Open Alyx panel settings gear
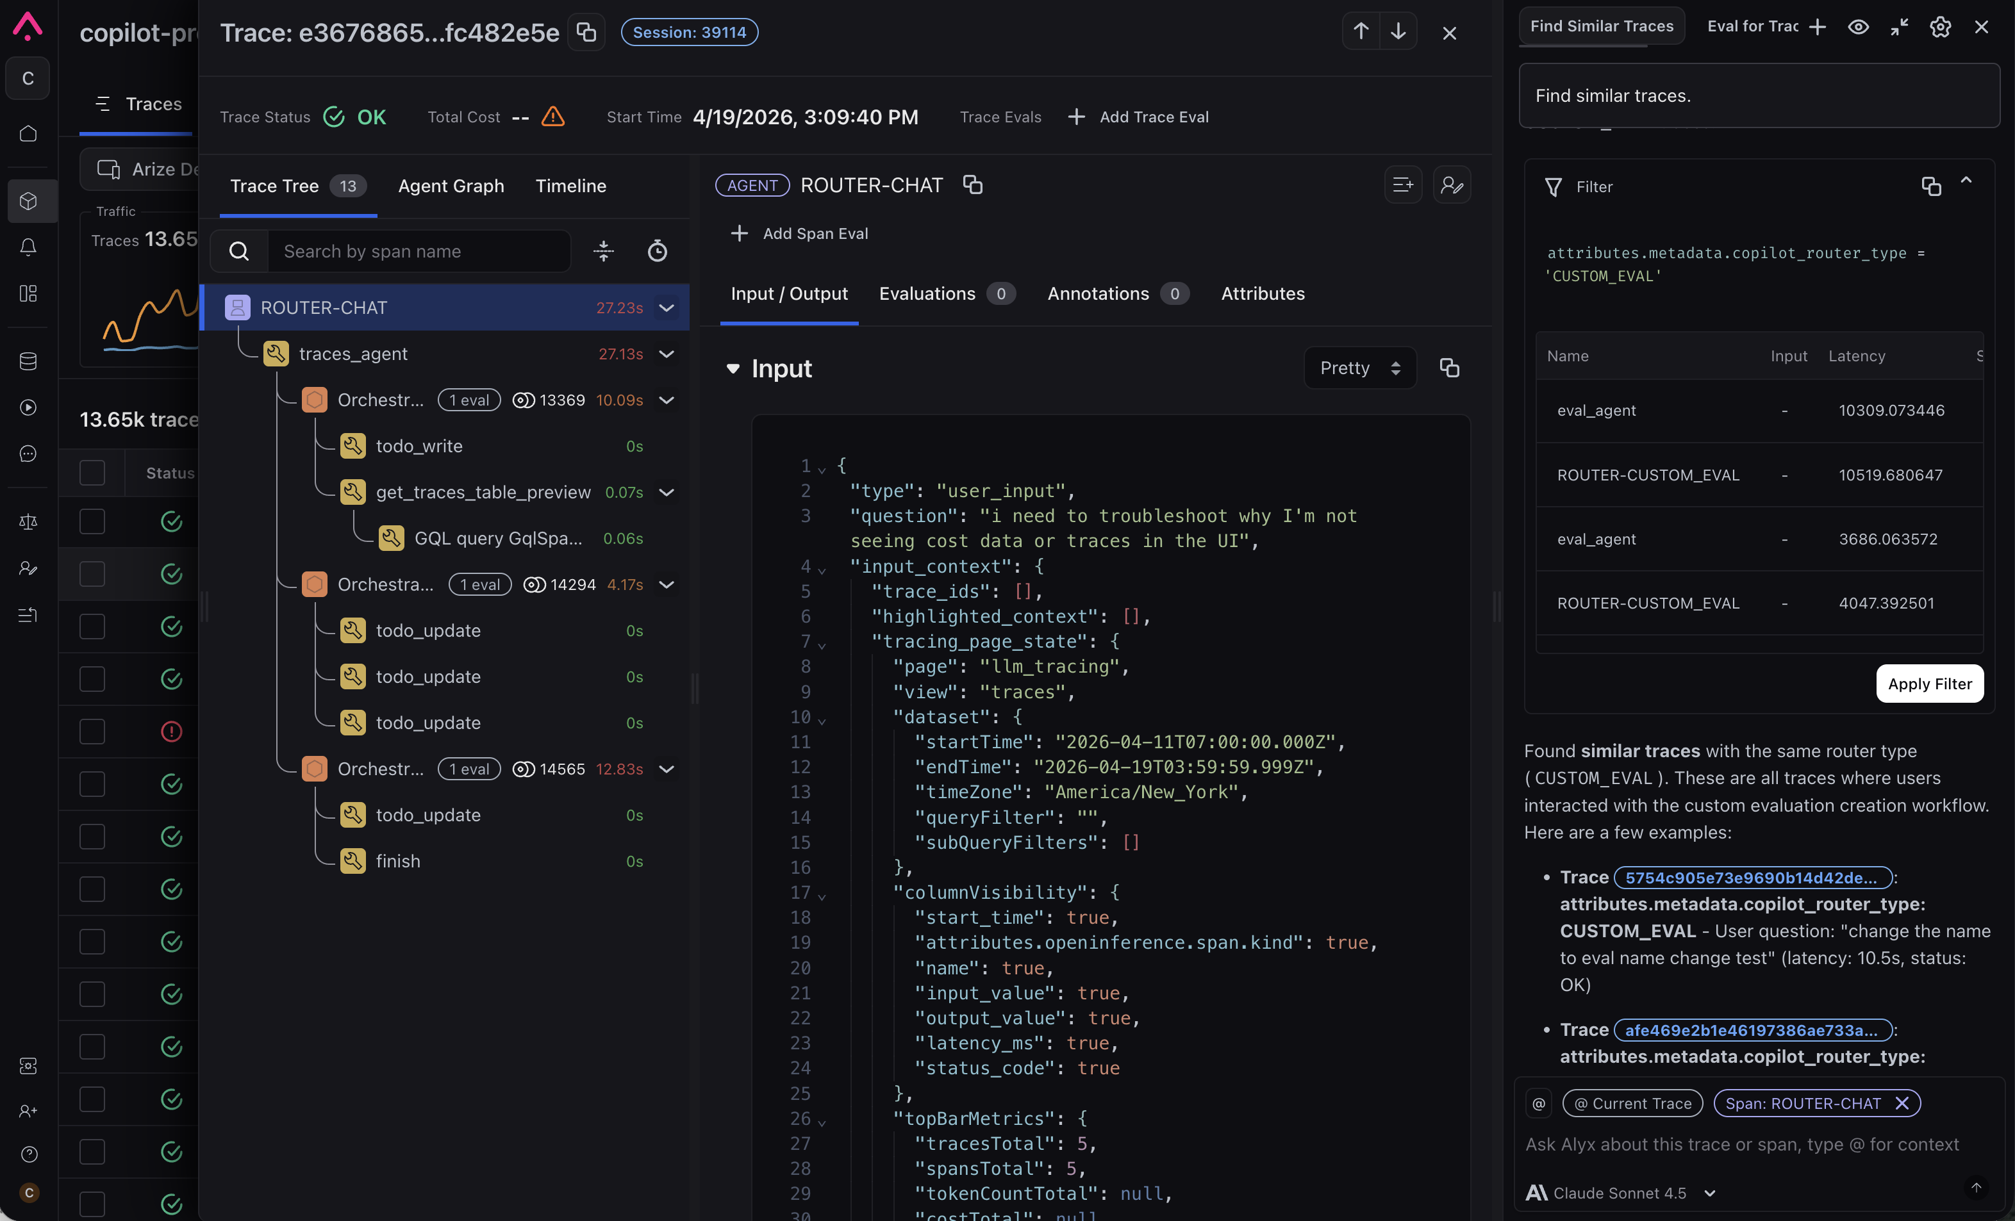The width and height of the screenshot is (2015, 1221). [1940, 27]
